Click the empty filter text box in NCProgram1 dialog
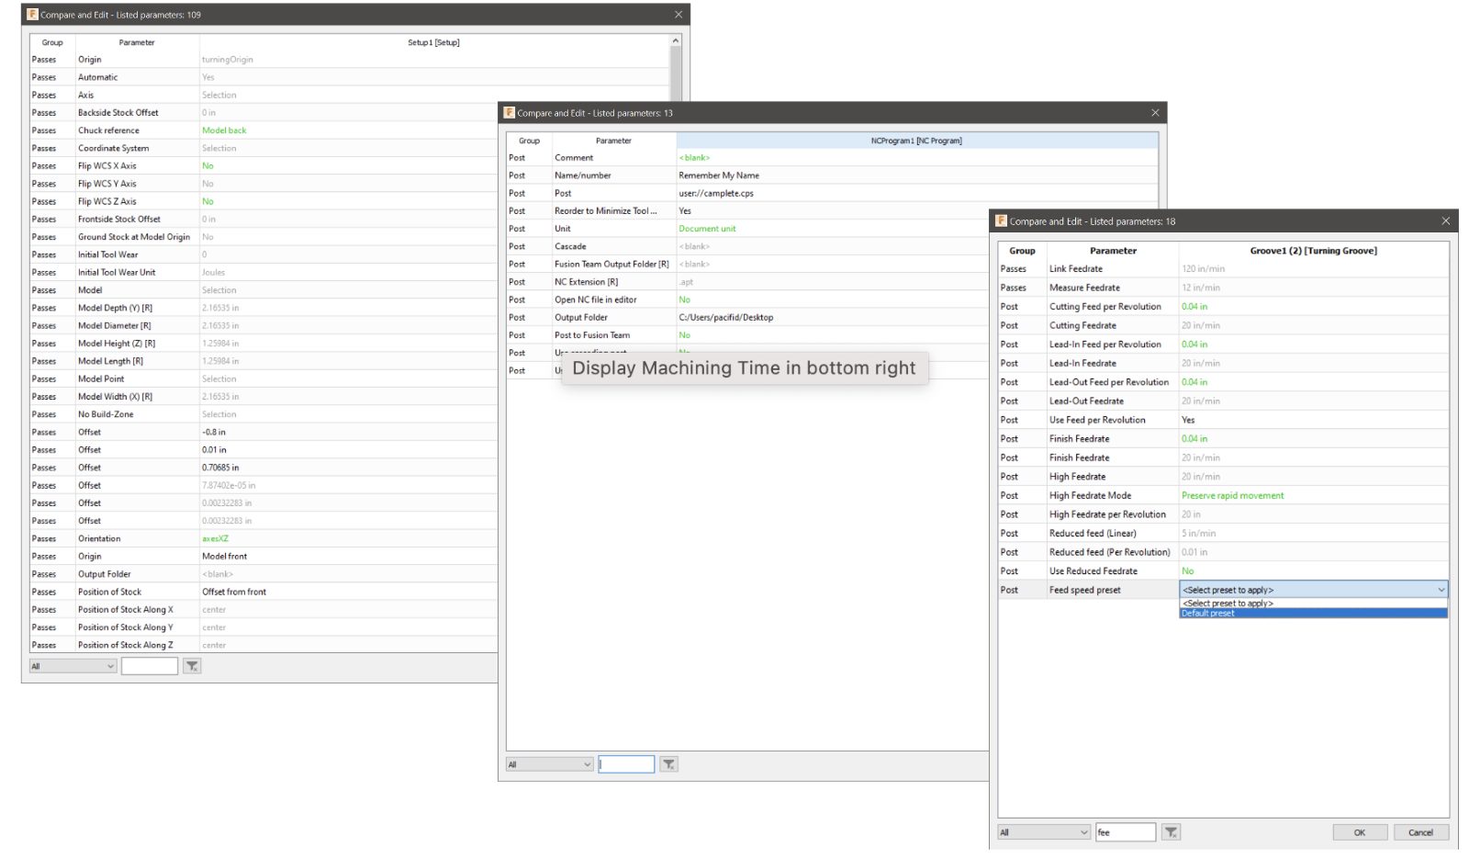The width and height of the screenshot is (1469, 858). pyautogui.click(x=625, y=763)
